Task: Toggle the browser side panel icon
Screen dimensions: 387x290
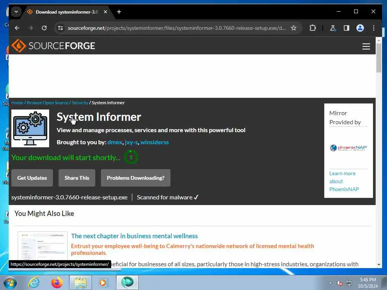Action: click(x=347, y=28)
